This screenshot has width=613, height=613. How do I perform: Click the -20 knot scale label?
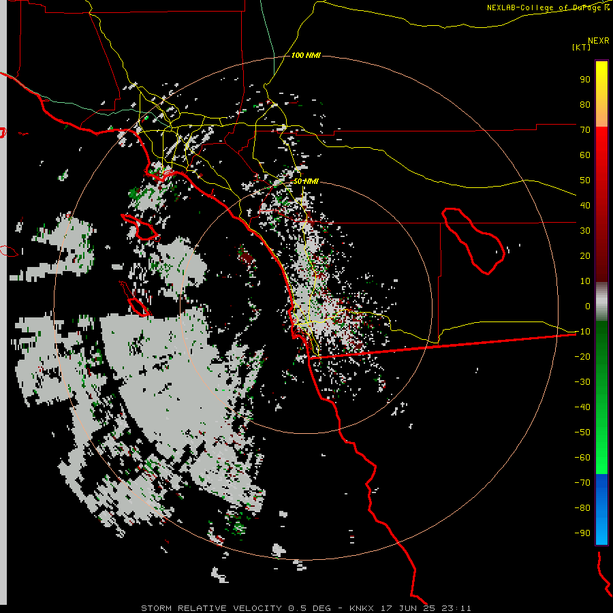pos(582,356)
